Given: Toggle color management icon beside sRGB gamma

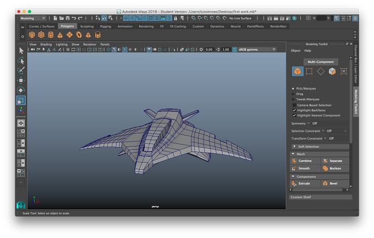Looking at the screenshot, I should pyautogui.click(x=234, y=50).
